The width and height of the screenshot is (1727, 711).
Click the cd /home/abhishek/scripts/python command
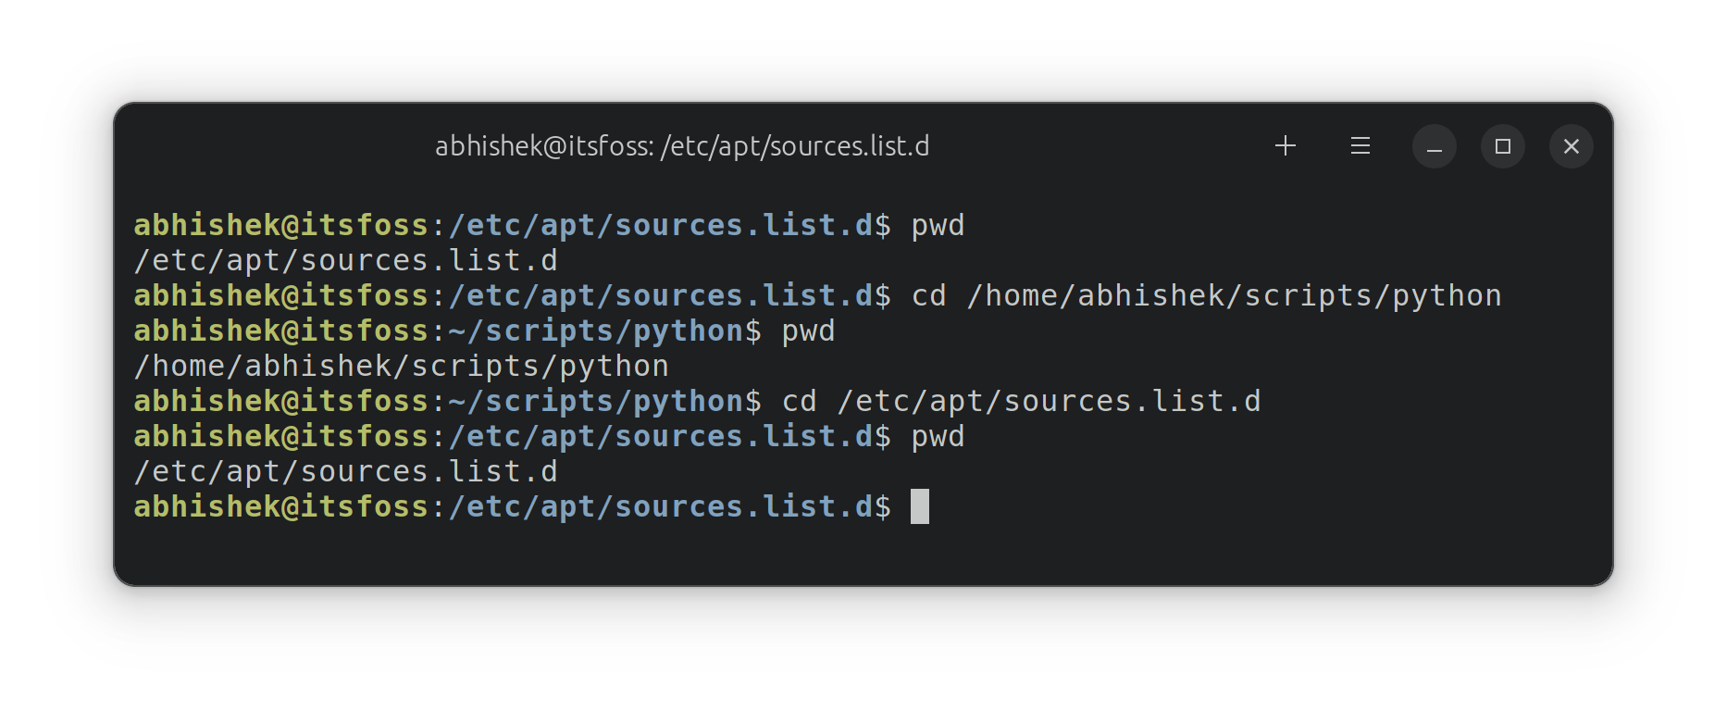[1206, 296]
